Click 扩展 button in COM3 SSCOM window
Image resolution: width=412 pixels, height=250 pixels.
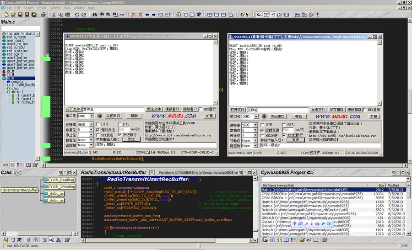374,117
